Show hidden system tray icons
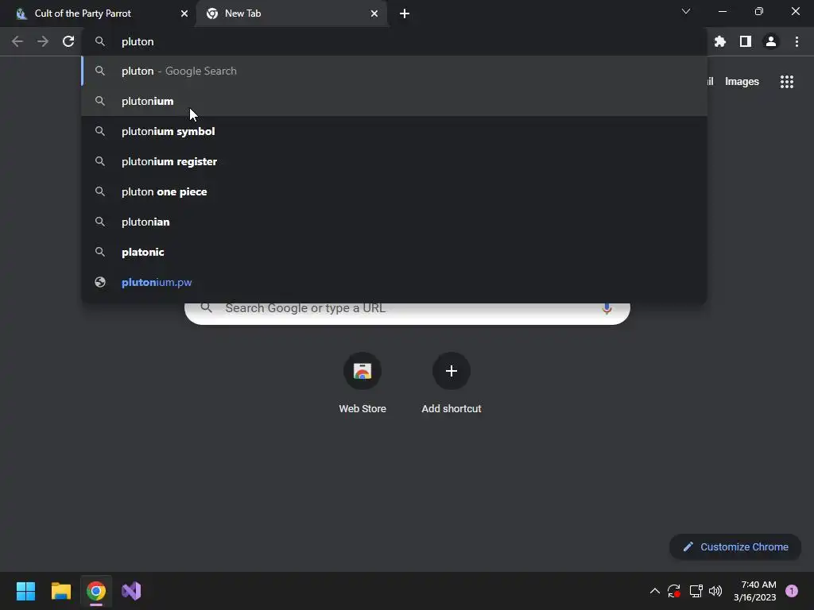Viewport: 814px width, 610px height. (655, 591)
